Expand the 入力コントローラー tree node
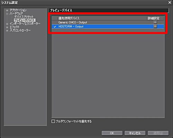173x138 pixels. pos(7,31)
